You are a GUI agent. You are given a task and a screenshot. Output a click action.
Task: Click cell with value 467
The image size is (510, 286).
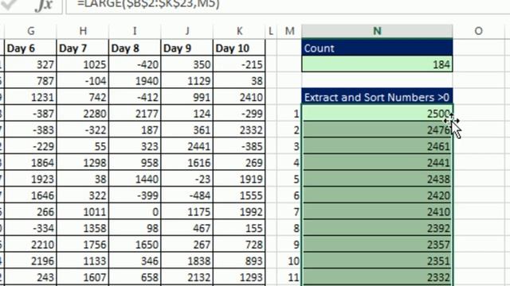(187, 228)
